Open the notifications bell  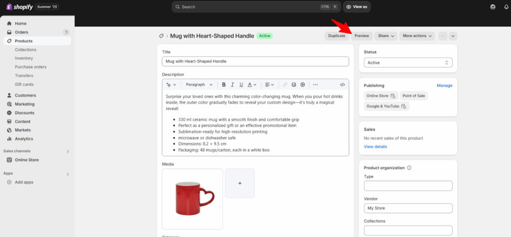506,7
